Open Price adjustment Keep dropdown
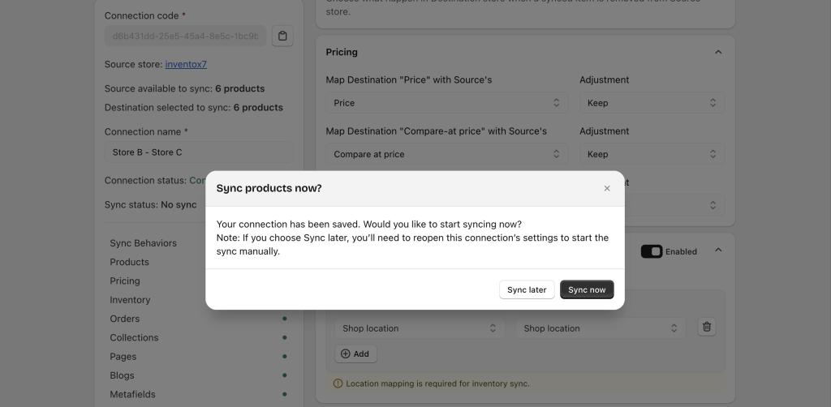The image size is (831, 407). tap(652, 103)
